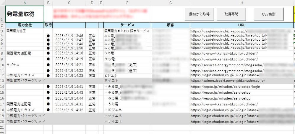This screenshot has height=134, width=295.
Task: Select 関西電力送配電 cell in row 8
Action: (25, 53)
